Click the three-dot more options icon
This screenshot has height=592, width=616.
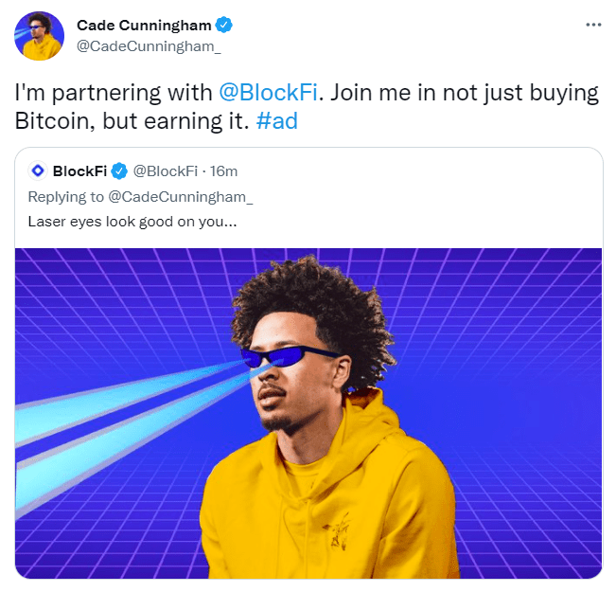(593, 25)
